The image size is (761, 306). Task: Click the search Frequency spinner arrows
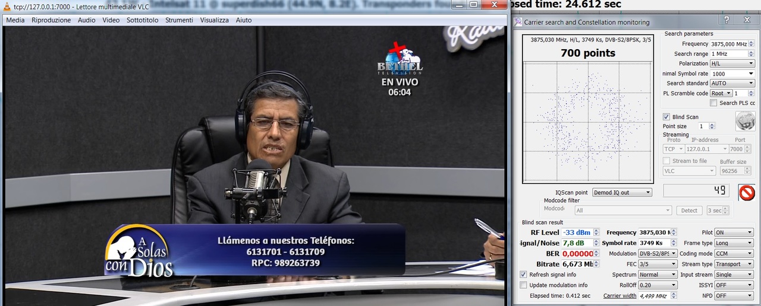coord(751,44)
